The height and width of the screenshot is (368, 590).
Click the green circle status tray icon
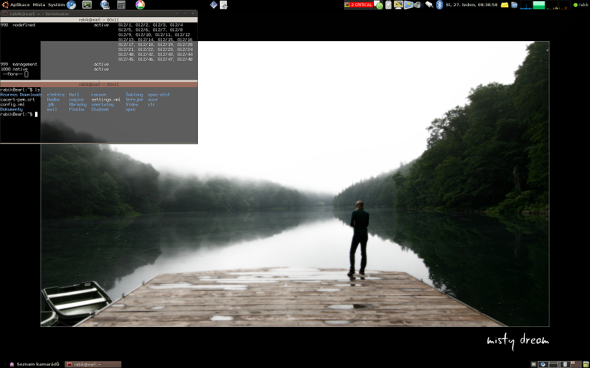point(379,6)
